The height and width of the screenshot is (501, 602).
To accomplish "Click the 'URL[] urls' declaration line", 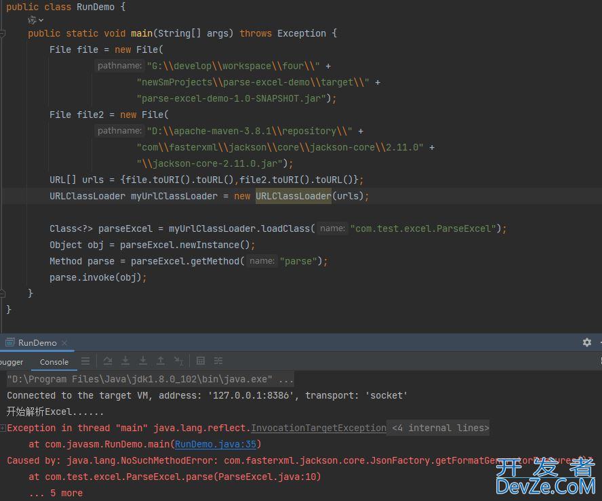I will 206,180.
